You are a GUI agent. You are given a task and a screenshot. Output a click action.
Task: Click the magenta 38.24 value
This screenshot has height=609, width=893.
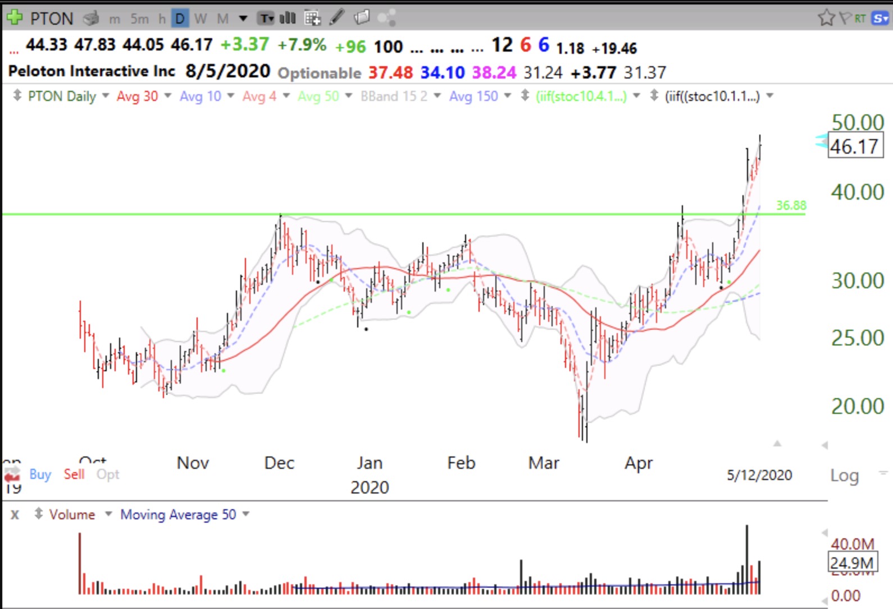[x=494, y=72]
